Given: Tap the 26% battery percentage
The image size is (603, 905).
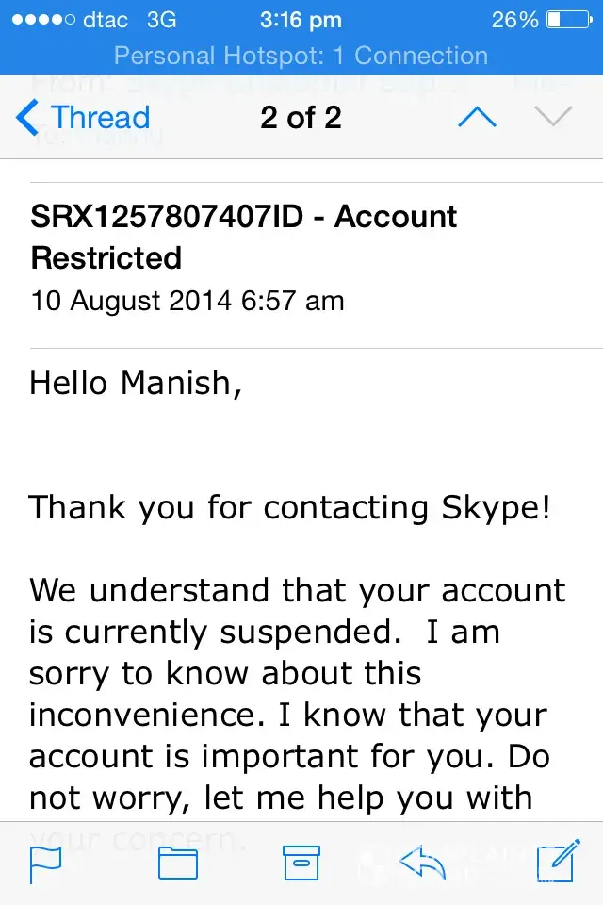Looking at the screenshot, I should click(515, 19).
